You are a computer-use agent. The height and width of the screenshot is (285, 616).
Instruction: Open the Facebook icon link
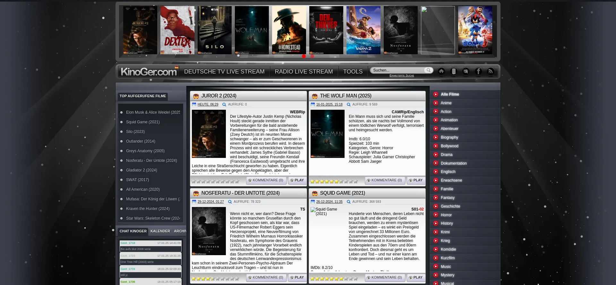tap(478, 71)
